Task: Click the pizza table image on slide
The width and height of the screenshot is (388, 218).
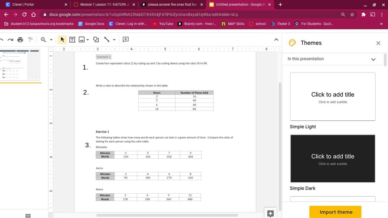Action: tap(176, 100)
